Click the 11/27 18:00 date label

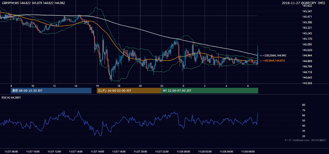[119, 152]
